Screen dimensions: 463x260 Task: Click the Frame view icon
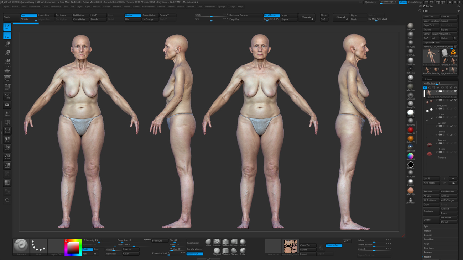(x=7, y=96)
